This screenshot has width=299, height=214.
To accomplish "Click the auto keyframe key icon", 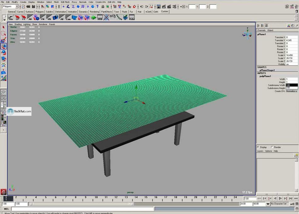I will 292,204.
